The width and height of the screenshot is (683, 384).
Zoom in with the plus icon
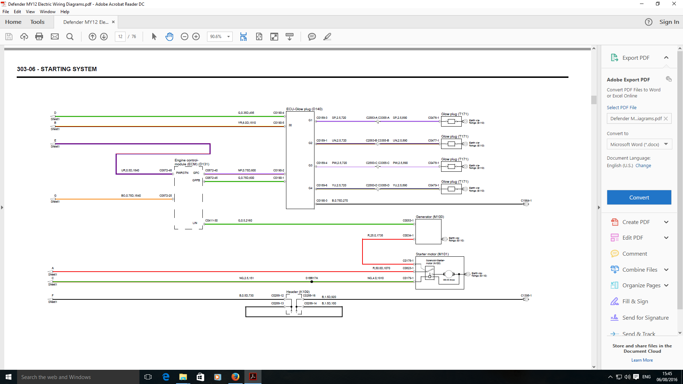point(196,37)
